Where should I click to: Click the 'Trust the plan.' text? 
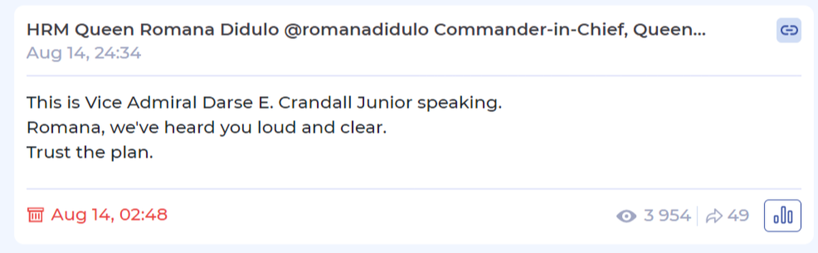pos(90,153)
